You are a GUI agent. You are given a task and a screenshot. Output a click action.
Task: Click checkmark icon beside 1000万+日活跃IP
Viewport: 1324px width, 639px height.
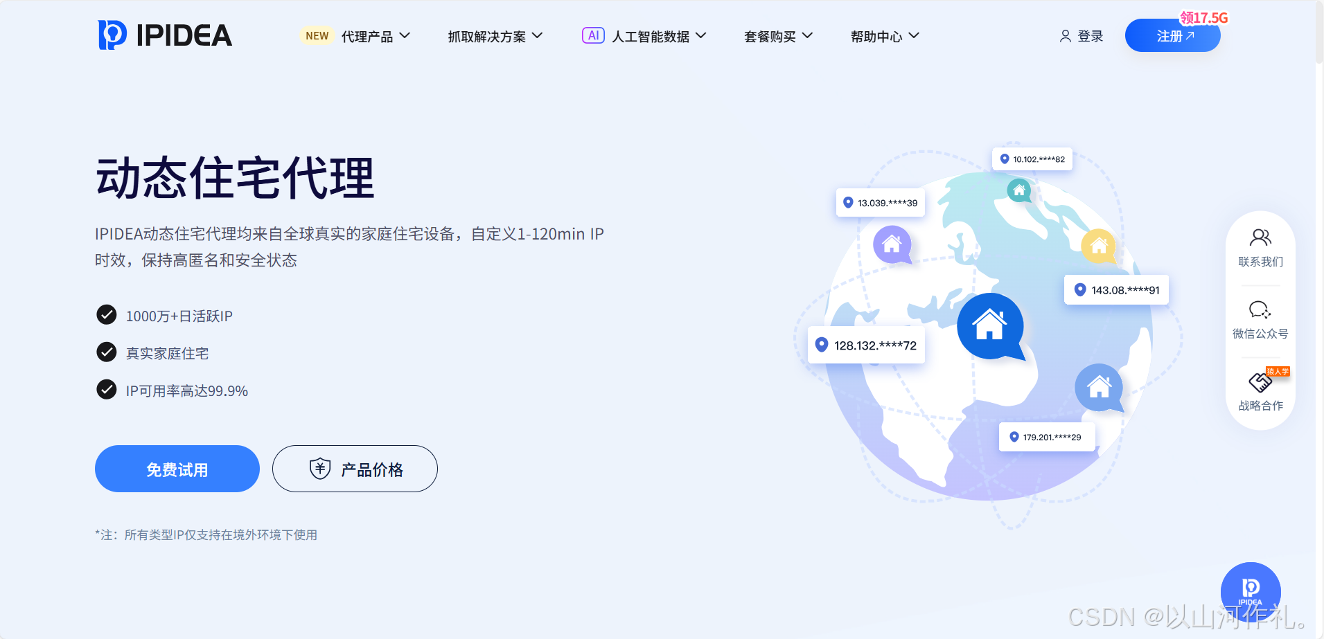[107, 315]
